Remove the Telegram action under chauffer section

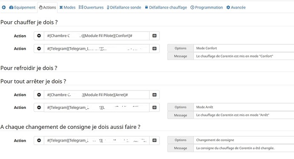point(39,48)
